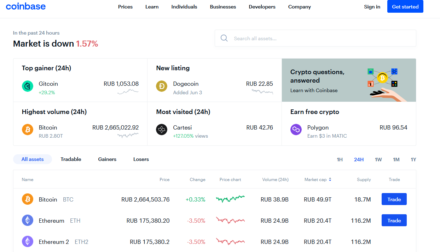Click the Ethereum 2 row price chart
The width and height of the screenshot is (440, 252).
(230, 241)
